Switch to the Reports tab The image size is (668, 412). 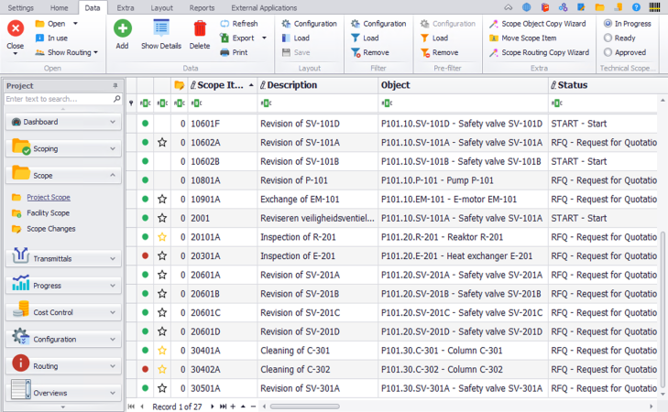click(x=202, y=7)
